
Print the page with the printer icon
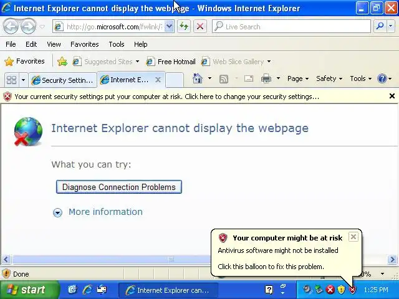coord(266,78)
